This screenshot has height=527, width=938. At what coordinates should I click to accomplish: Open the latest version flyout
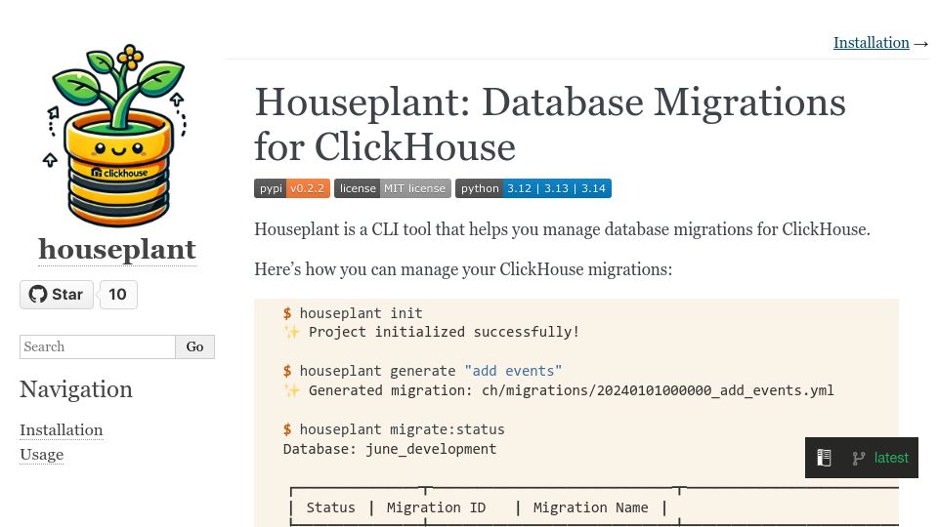[891, 458]
